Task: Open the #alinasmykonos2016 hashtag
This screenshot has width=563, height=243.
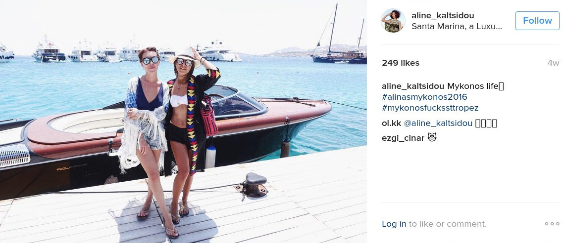Action: [424, 97]
